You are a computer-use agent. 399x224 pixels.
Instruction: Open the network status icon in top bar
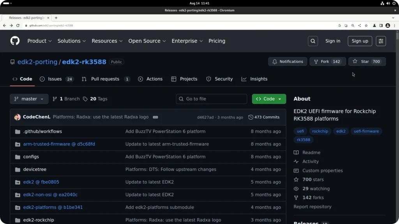[382, 3]
